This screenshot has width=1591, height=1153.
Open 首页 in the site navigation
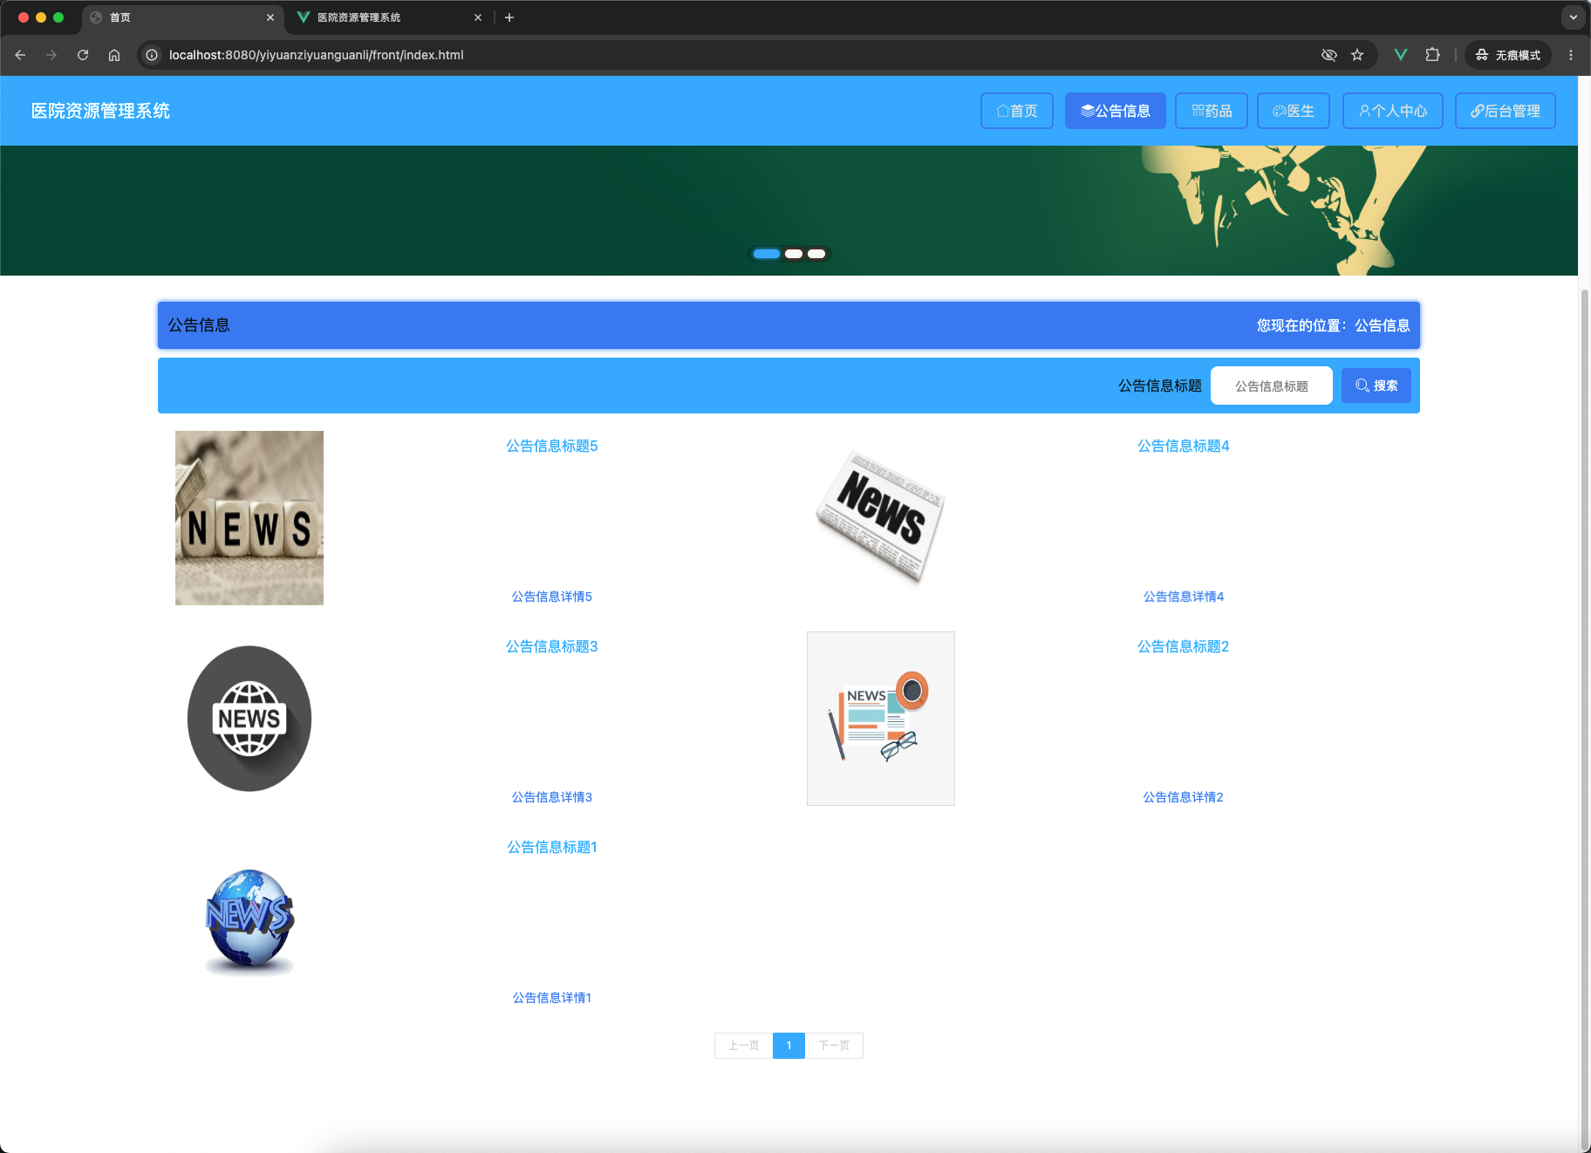point(1017,111)
